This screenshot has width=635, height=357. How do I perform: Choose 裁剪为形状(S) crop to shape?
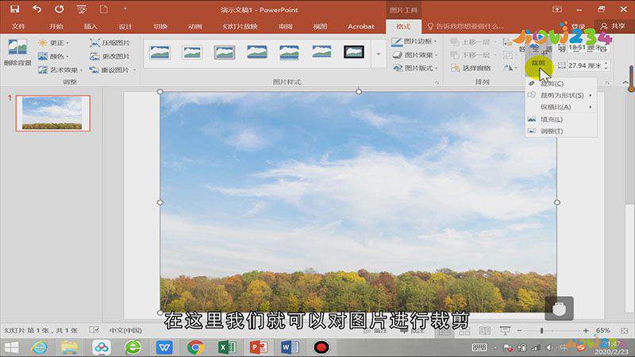coord(561,95)
